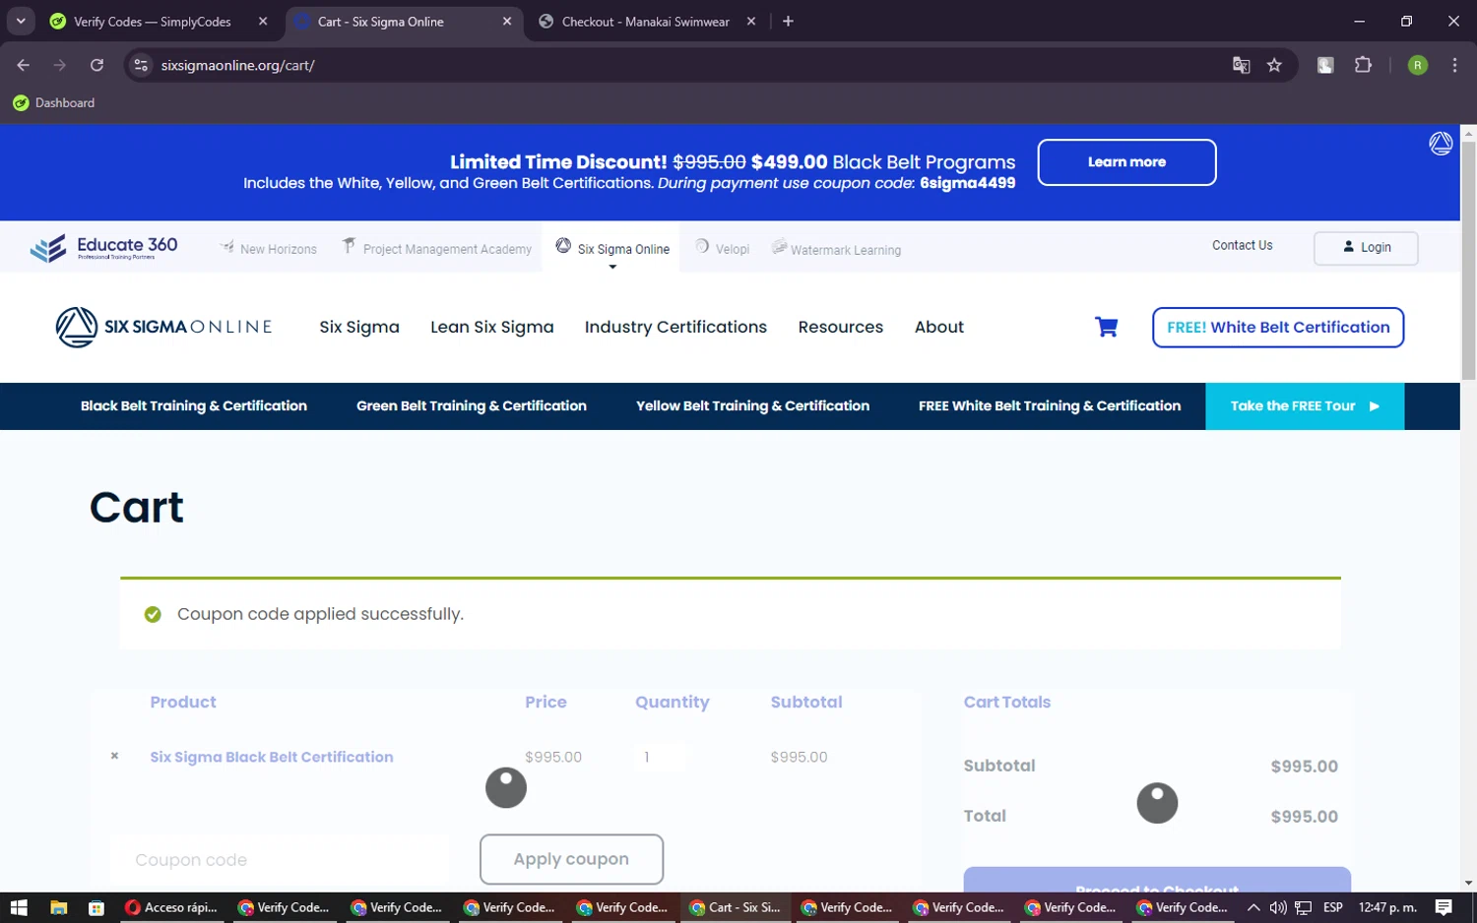Click the Login button
Viewport: 1477px width, 923px height.
(1366, 247)
